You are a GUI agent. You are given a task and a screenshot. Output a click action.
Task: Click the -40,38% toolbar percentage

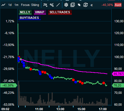tap(107, 5)
